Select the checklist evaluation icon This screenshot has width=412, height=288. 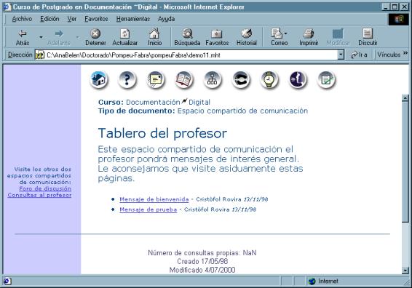tap(326, 79)
